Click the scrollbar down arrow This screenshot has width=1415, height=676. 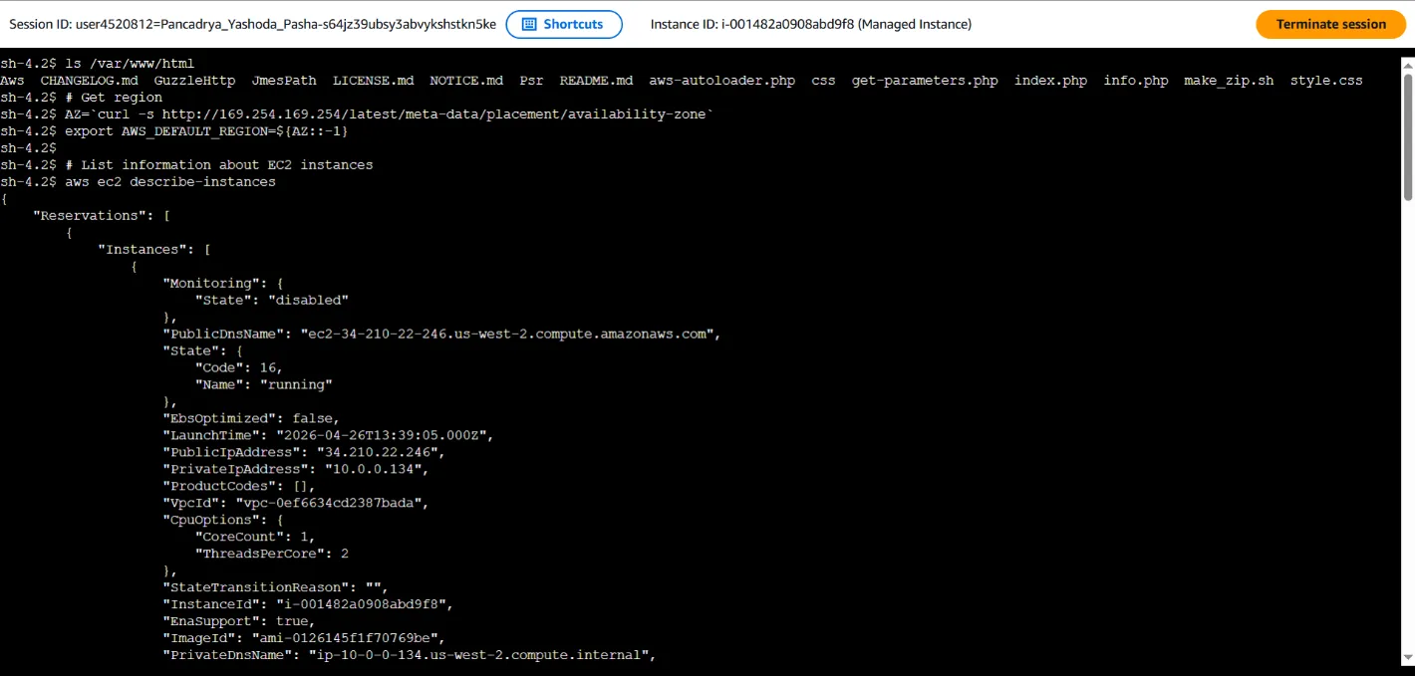[1408, 657]
